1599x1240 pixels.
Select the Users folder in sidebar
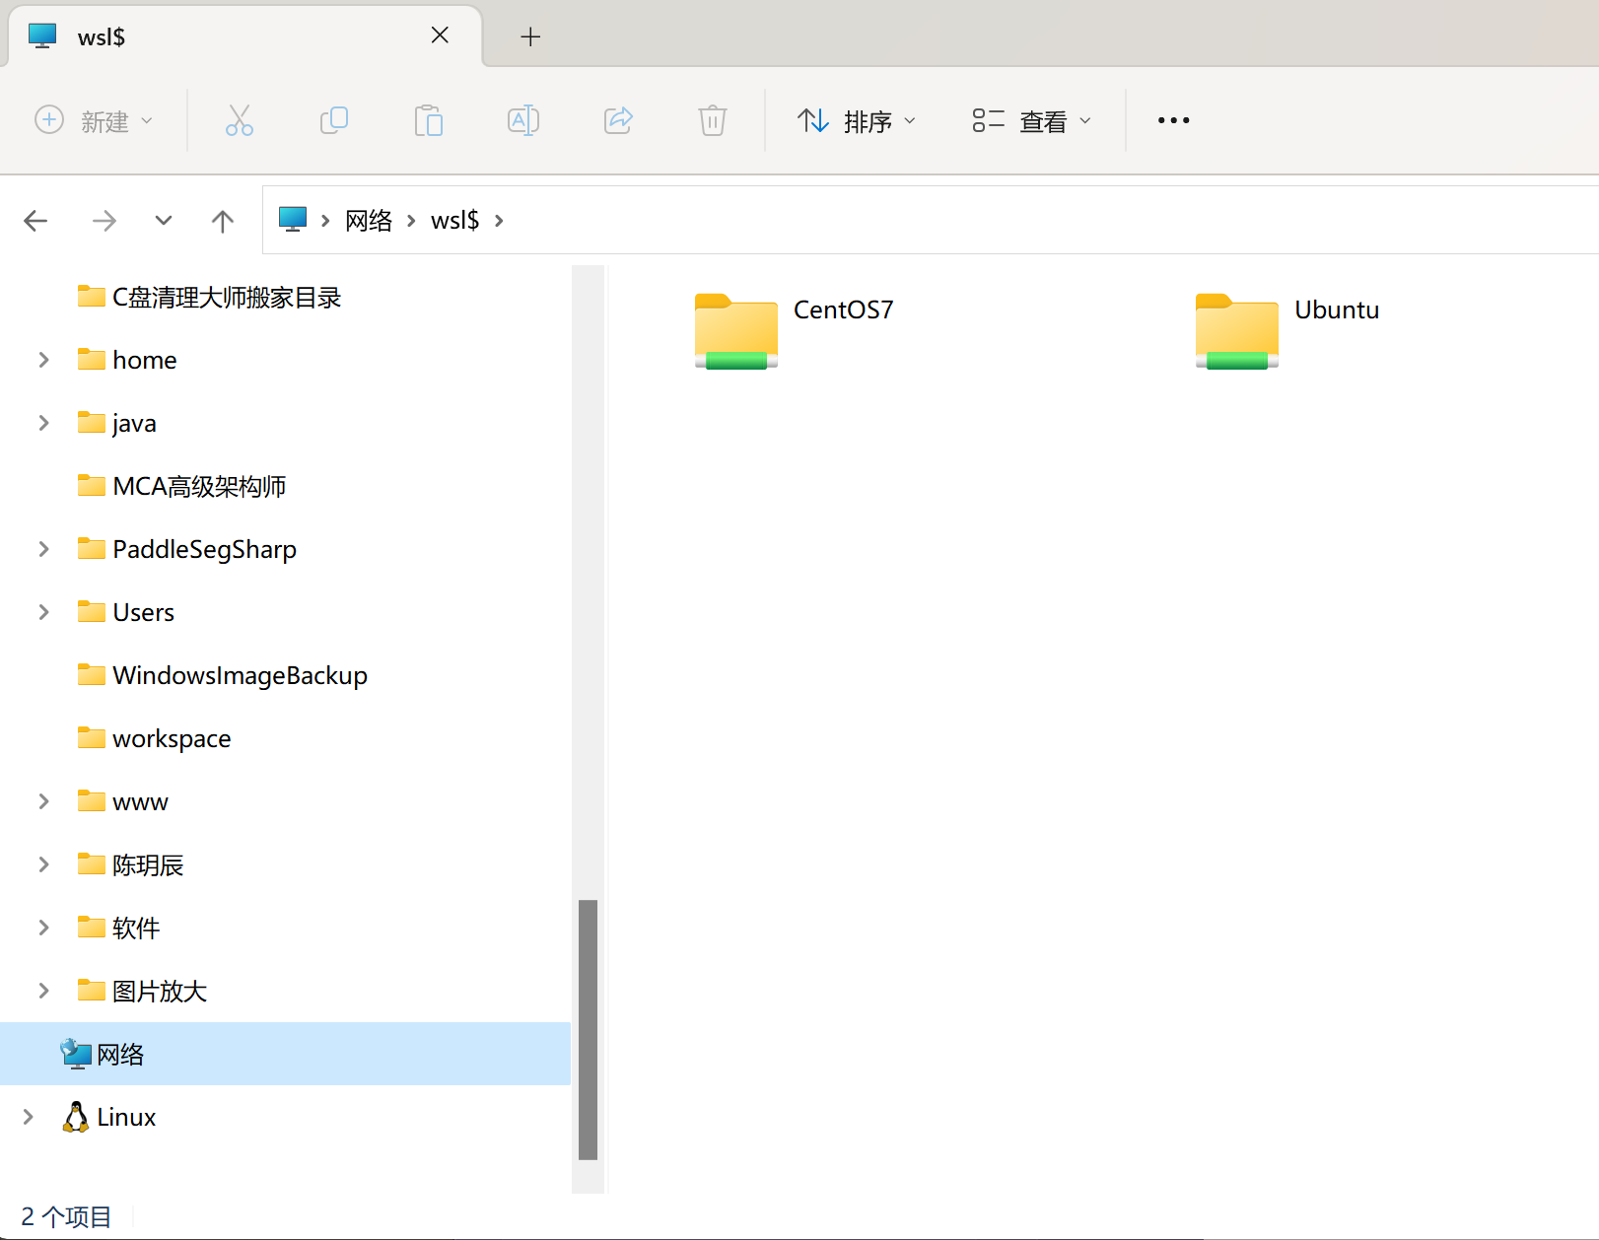tap(125, 612)
